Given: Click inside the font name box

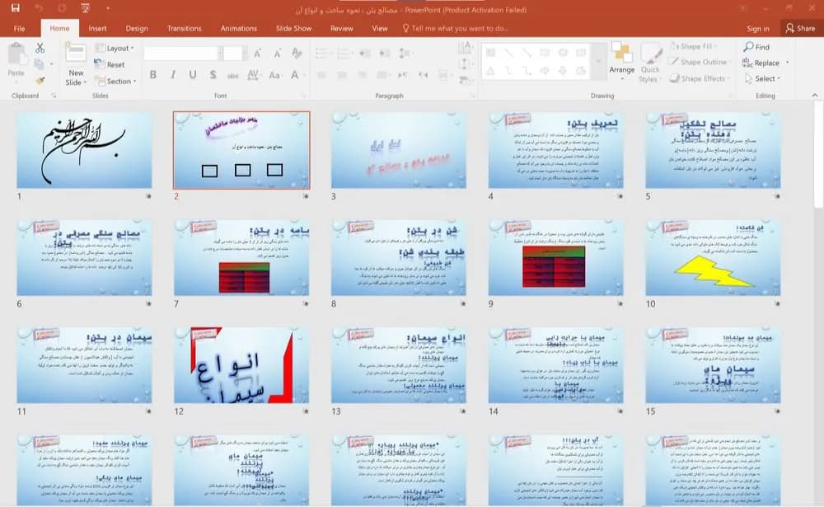Looking at the screenshot, I should pyautogui.click(x=180, y=53).
